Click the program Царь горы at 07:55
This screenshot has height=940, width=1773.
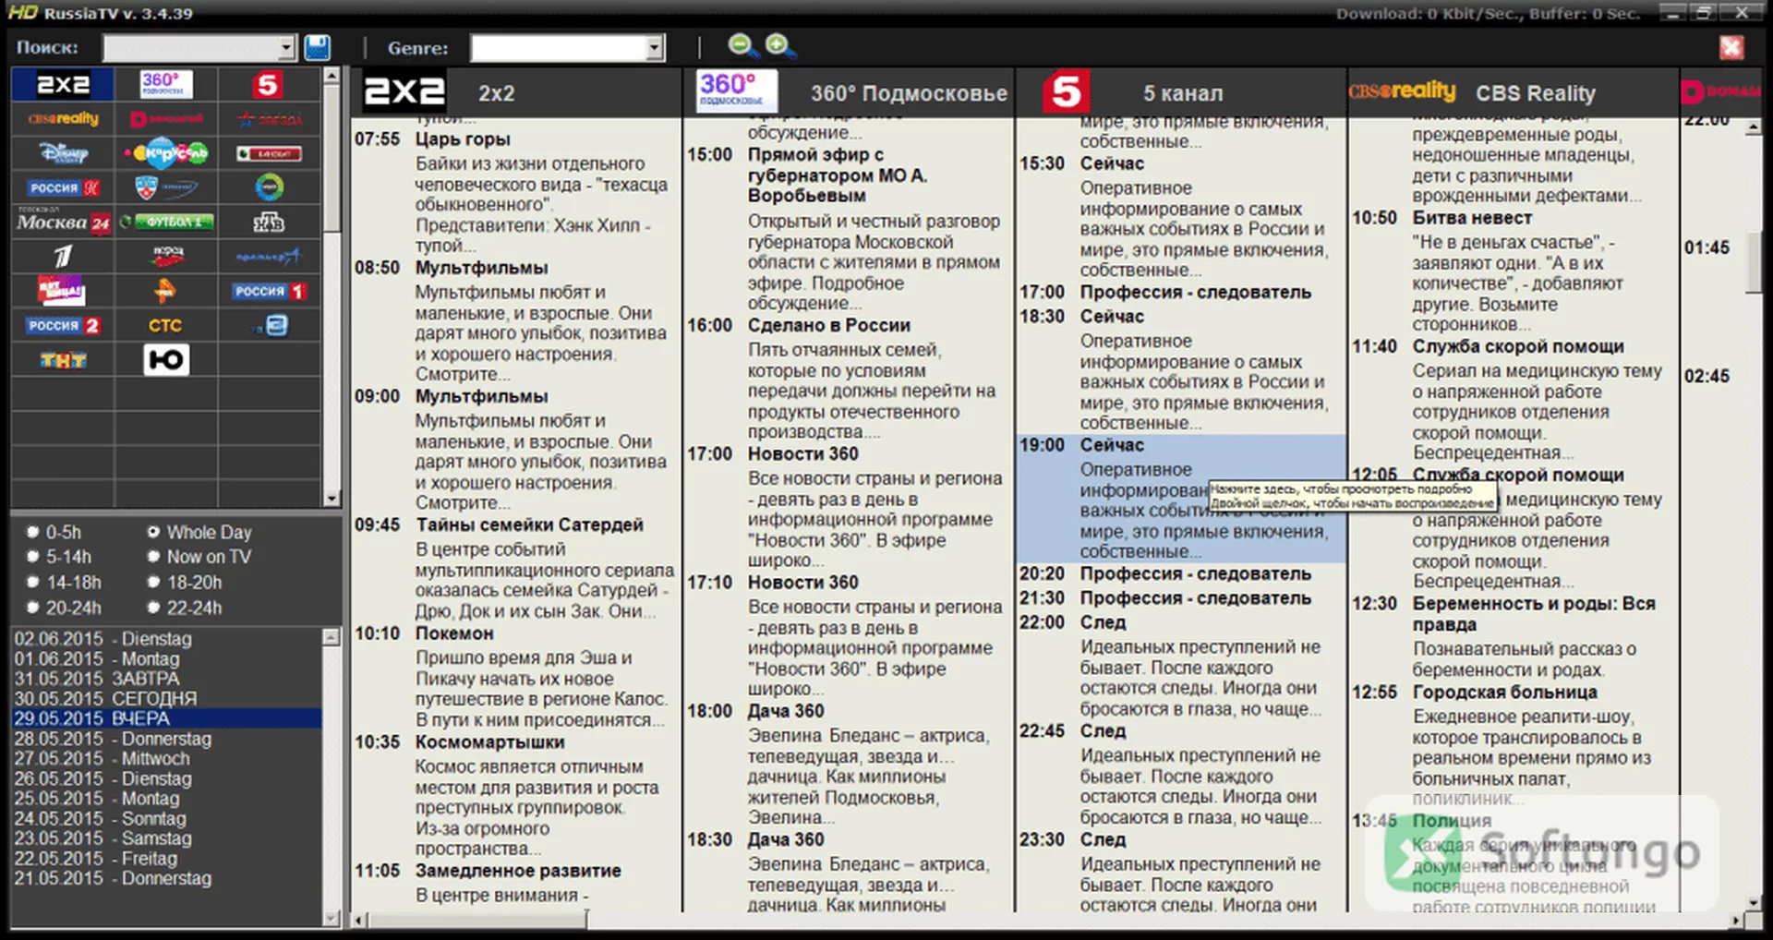pos(462,139)
